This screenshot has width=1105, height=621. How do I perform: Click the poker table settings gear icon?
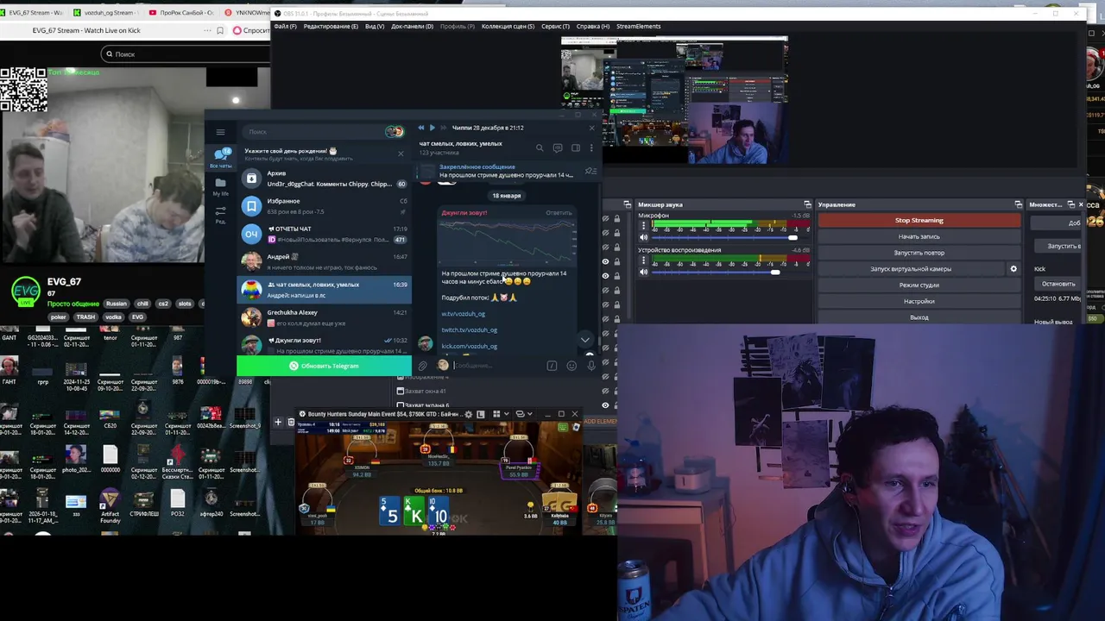click(x=469, y=414)
